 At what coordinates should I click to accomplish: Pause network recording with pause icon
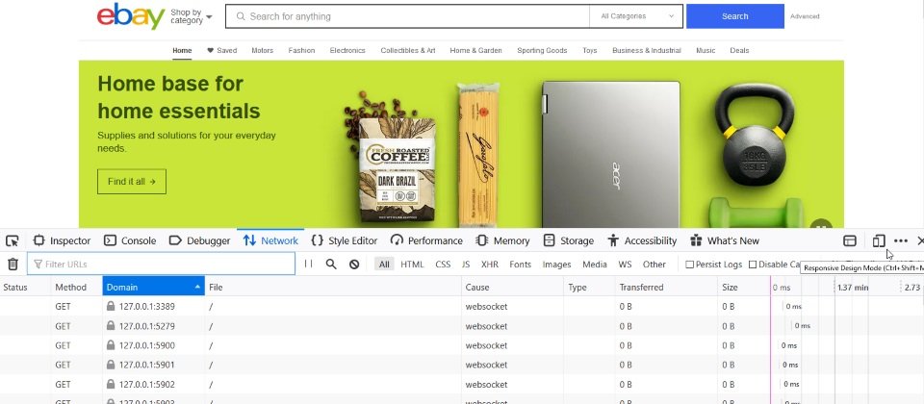pyautogui.click(x=308, y=265)
